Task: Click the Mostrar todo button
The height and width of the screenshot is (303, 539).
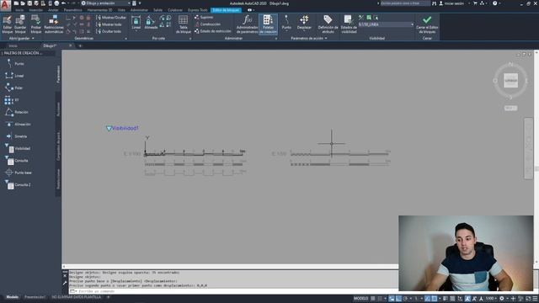Action: pyautogui.click(x=109, y=24)
